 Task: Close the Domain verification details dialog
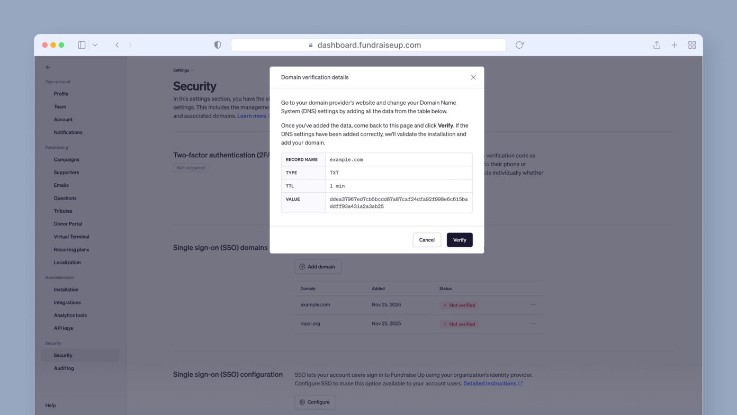click(473, 77)
